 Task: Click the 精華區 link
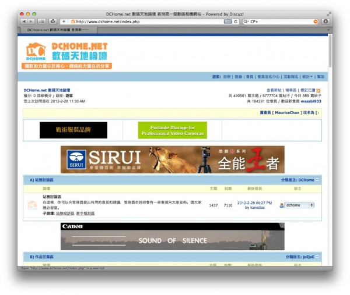point(291,90)
